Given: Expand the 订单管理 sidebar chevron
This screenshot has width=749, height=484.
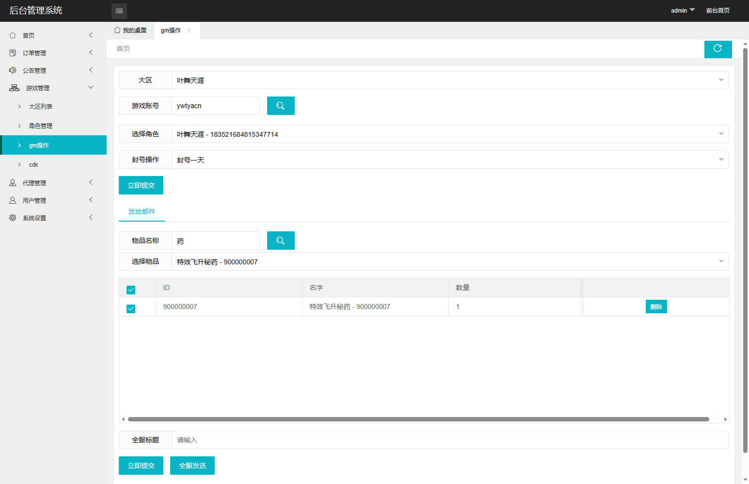Looking at the screenshot, I should tap(91, 52).
